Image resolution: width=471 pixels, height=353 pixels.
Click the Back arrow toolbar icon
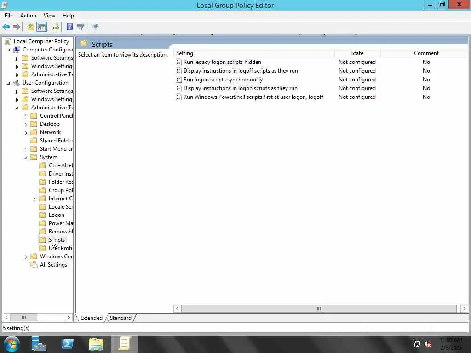(6, 27)
